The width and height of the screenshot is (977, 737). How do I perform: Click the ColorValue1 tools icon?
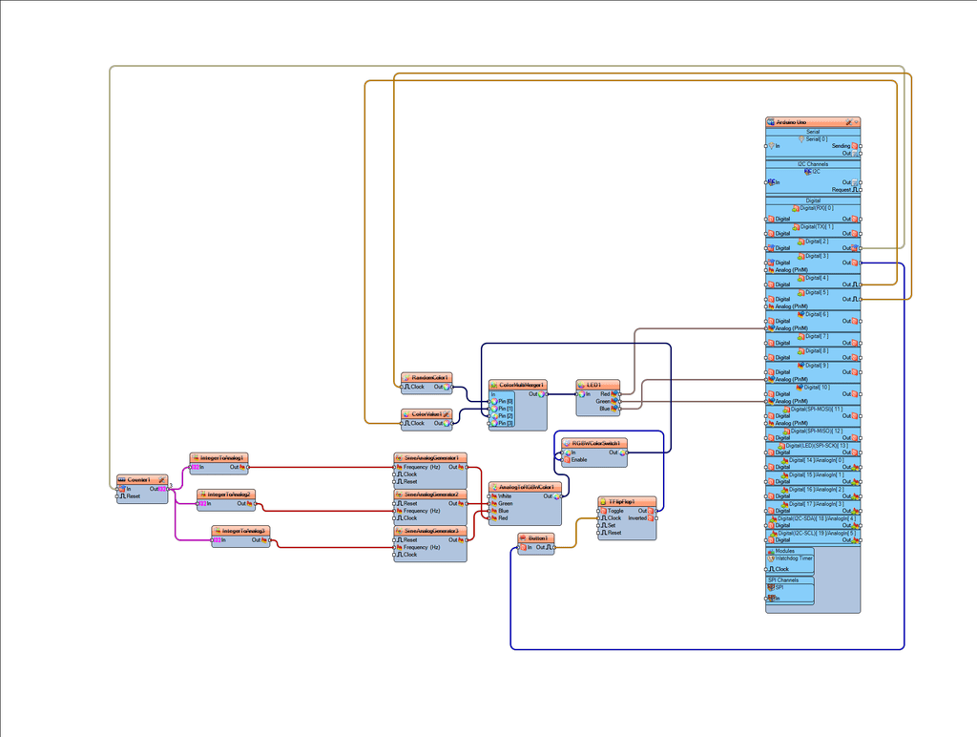coord(447,414)
